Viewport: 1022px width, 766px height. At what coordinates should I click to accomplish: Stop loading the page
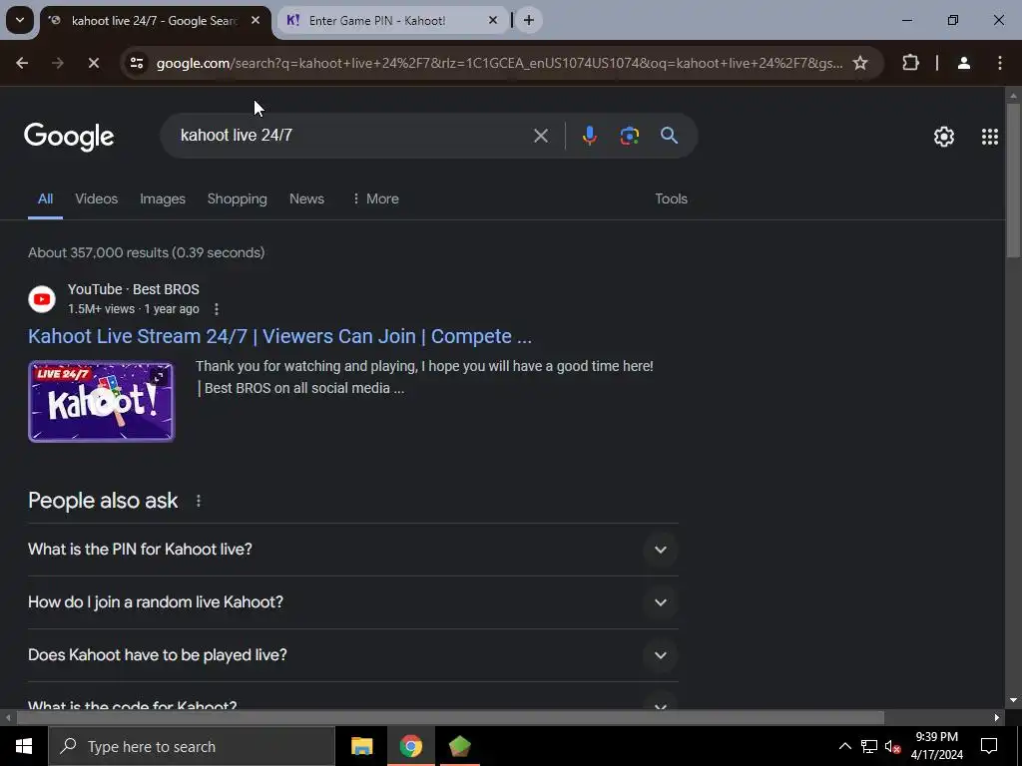[93, 63]
